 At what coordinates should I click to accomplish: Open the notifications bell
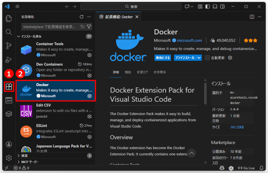pos(261,168)
